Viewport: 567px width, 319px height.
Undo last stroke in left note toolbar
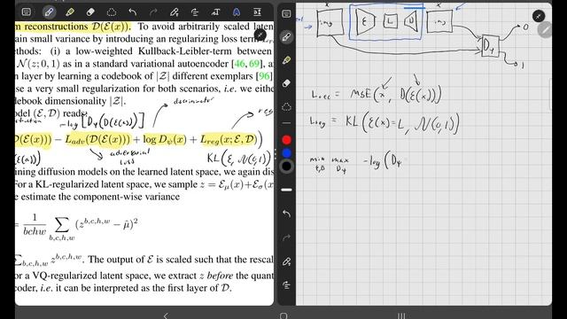pyautogui.click(x=132, y=12)
